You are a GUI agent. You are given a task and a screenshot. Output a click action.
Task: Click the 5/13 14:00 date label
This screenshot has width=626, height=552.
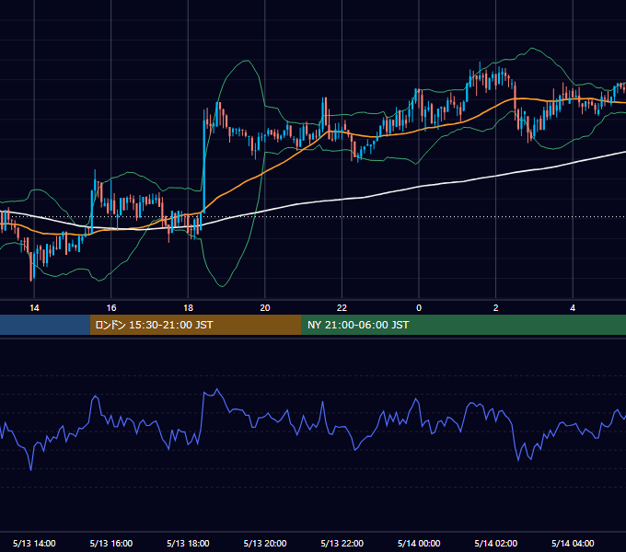point(34,543)
